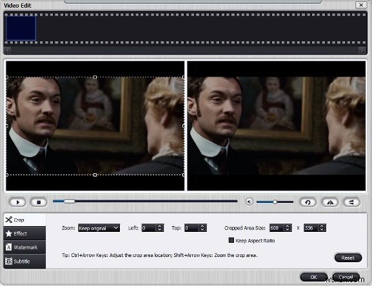Click the filmstrip scroll right arrow
This screenshot has width=372, height=286.
[x=362, y=50]
